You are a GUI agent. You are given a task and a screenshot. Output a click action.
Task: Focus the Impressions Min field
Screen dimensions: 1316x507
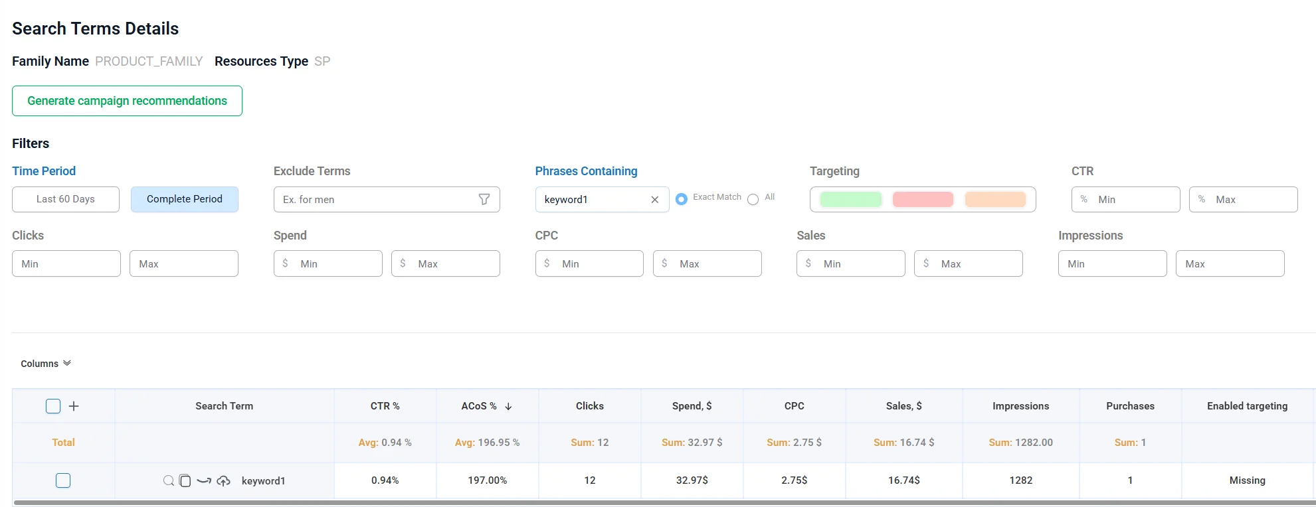(1113, 263)
